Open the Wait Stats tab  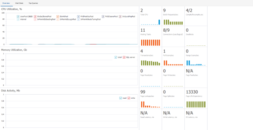click(x=19, y=3)
